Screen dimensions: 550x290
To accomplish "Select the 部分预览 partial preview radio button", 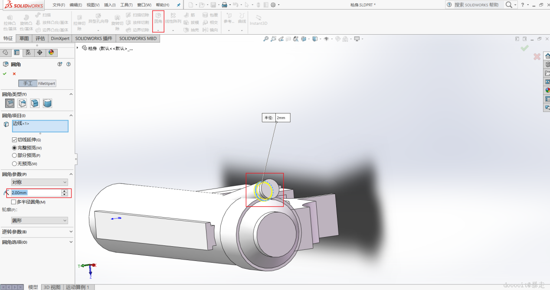I will [14, 156].
